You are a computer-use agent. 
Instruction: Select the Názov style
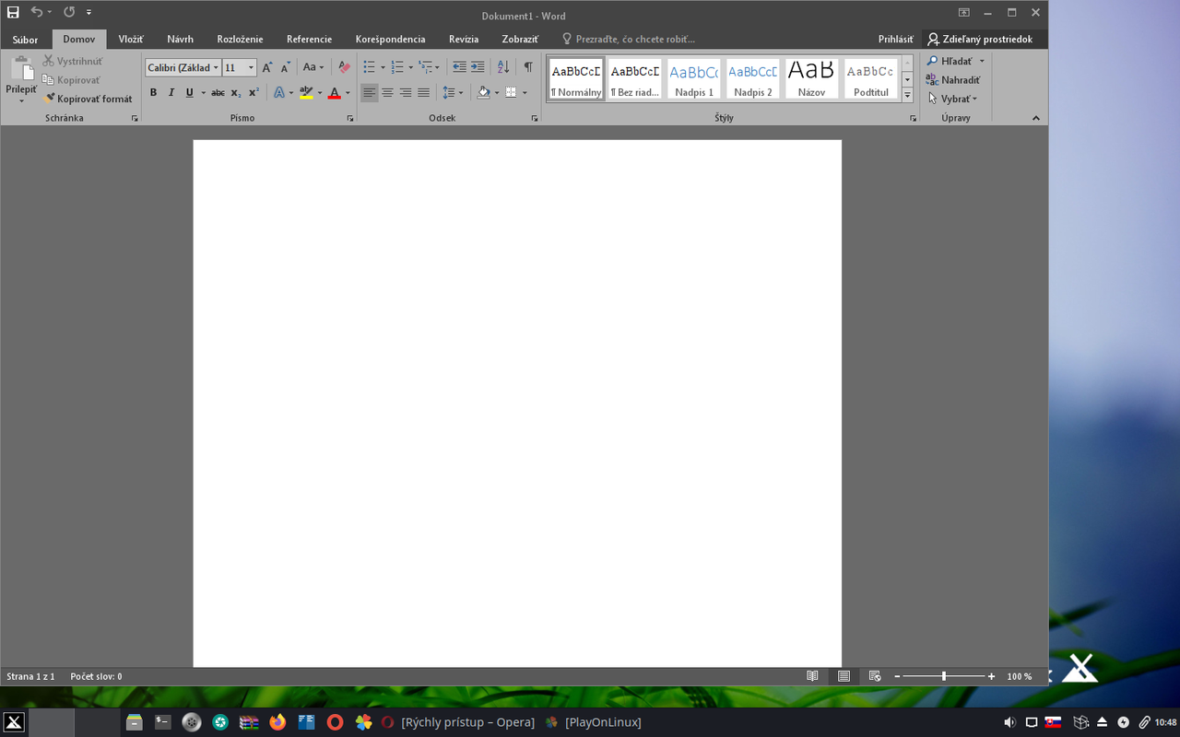pos(811,78)
